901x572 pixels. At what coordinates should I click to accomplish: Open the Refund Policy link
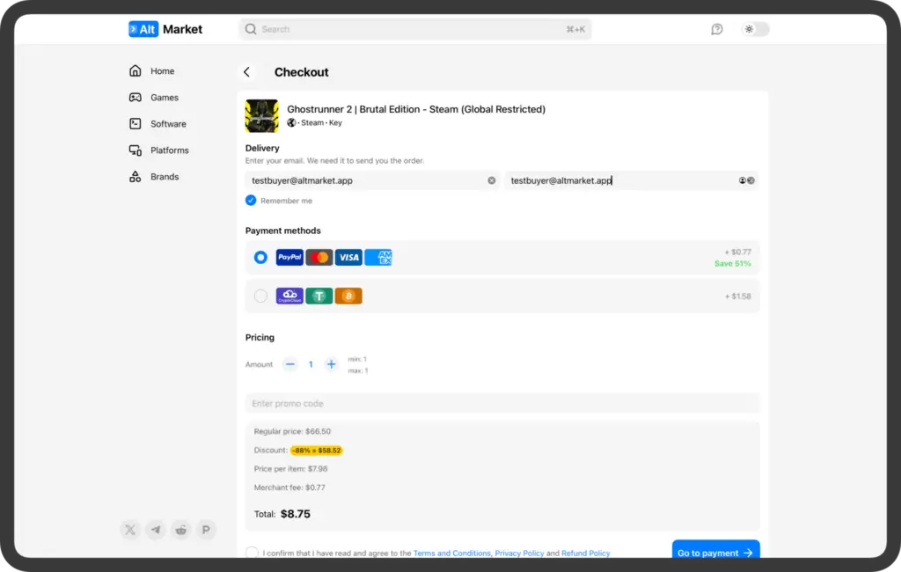[585, 553]
